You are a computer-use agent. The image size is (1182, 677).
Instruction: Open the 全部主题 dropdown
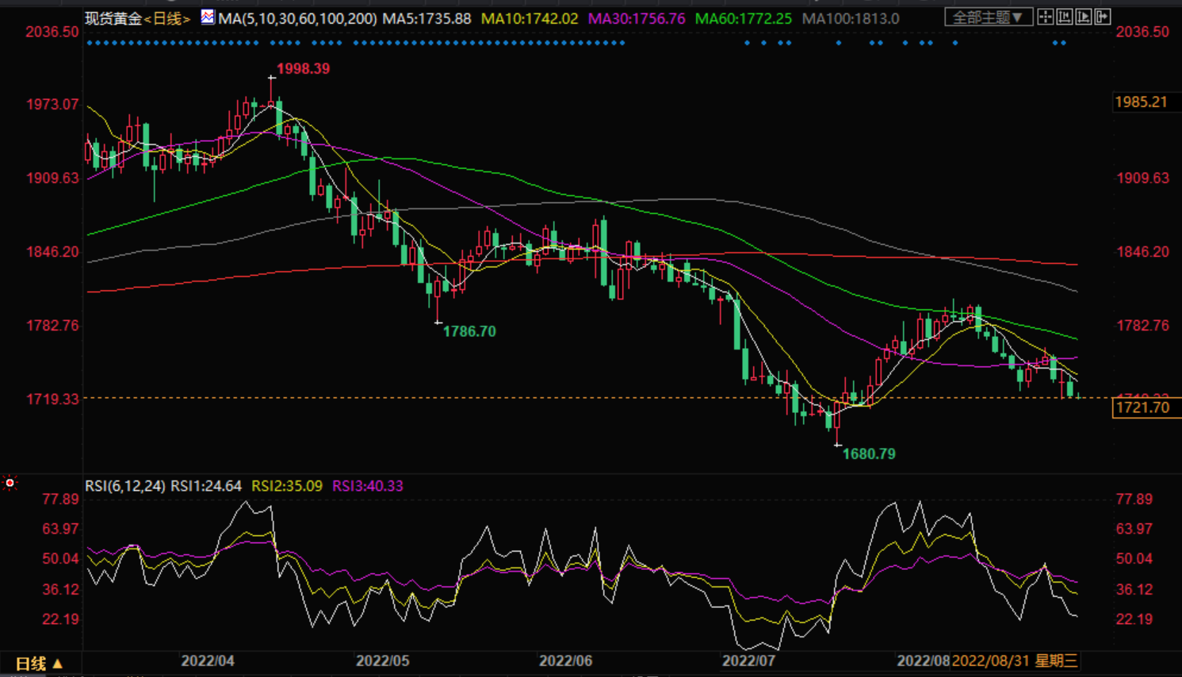[x=988, y=17]
